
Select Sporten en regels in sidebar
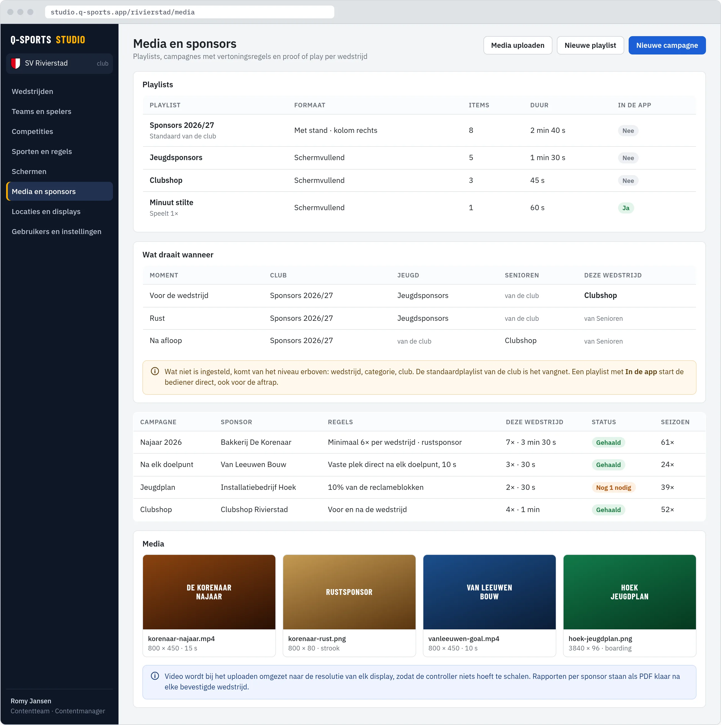(x=59, y=151)
